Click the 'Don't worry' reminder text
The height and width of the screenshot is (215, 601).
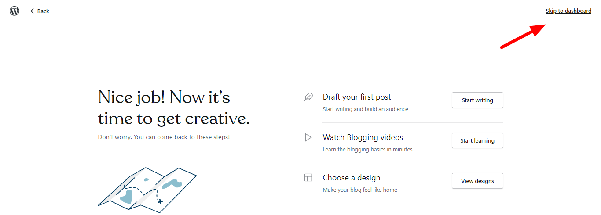[164, 137]
